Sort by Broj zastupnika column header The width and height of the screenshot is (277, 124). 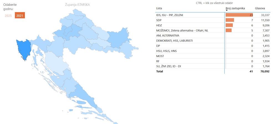click(x=235, y=9)
